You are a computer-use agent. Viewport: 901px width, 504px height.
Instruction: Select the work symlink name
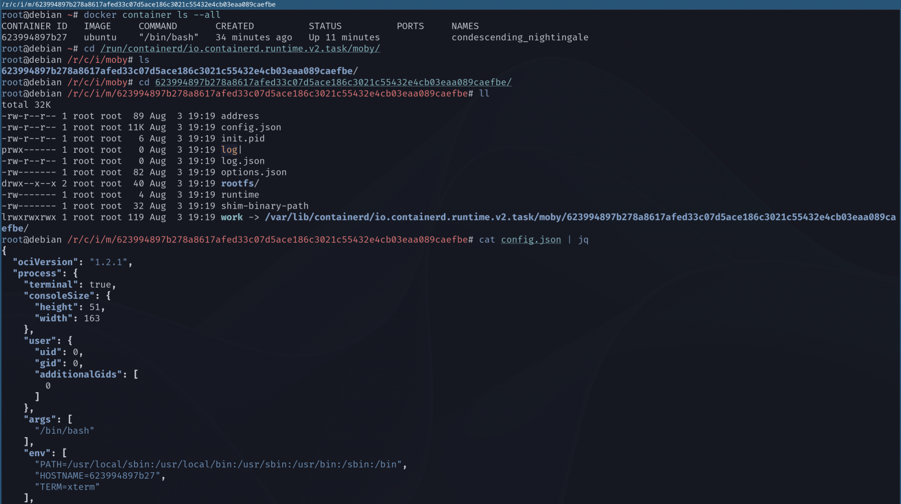(x=232, y=217)
